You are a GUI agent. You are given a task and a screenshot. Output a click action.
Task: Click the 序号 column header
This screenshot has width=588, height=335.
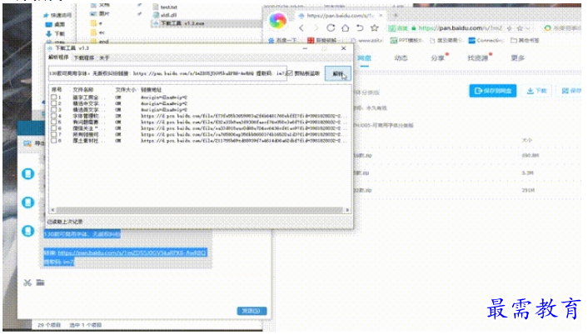(57, 90)
